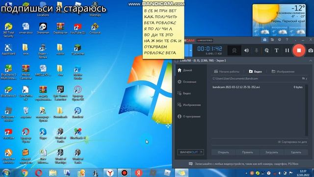Screen dimensions: 314x177
Task: Open Roblox icon on taskbar
Action: (167, 173)
